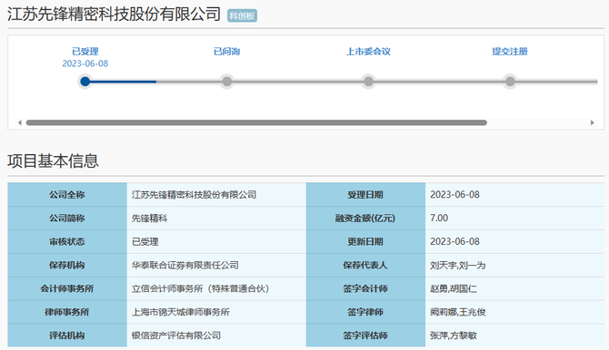Click the 2023-06-08 date under 已受理

85,63
